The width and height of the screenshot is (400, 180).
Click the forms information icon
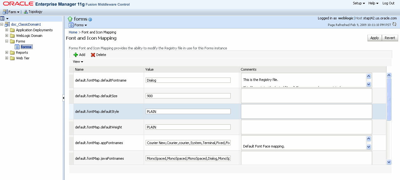[x=90, y=19]
